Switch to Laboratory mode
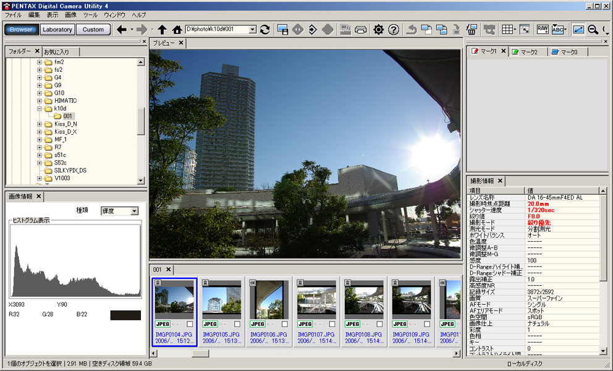The width and height of the screenshot is (613, 371). [57, 29]
